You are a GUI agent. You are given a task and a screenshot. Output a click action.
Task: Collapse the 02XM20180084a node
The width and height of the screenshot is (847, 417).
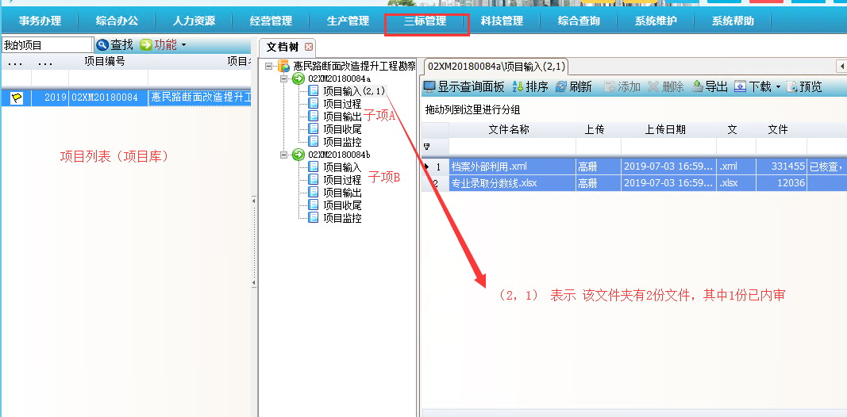(x=284, y=78)
